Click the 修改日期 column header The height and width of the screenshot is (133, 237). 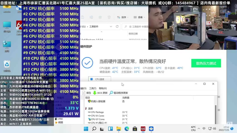(133, 34)
